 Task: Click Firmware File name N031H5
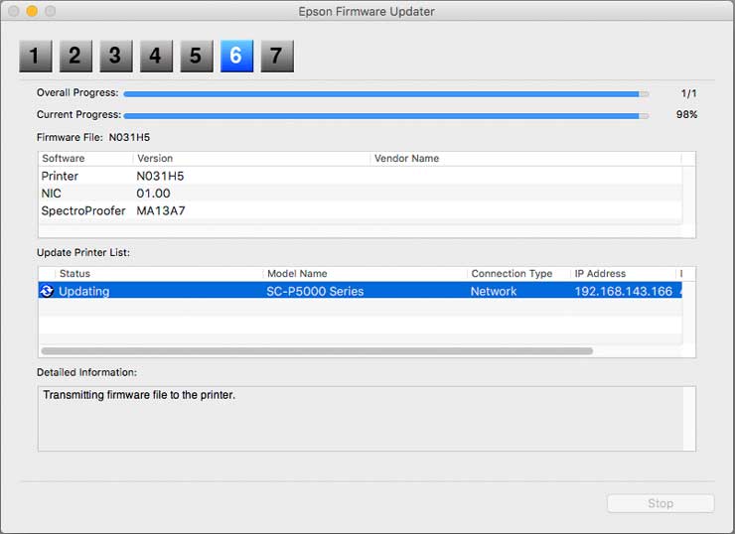[x=129, y=137]
